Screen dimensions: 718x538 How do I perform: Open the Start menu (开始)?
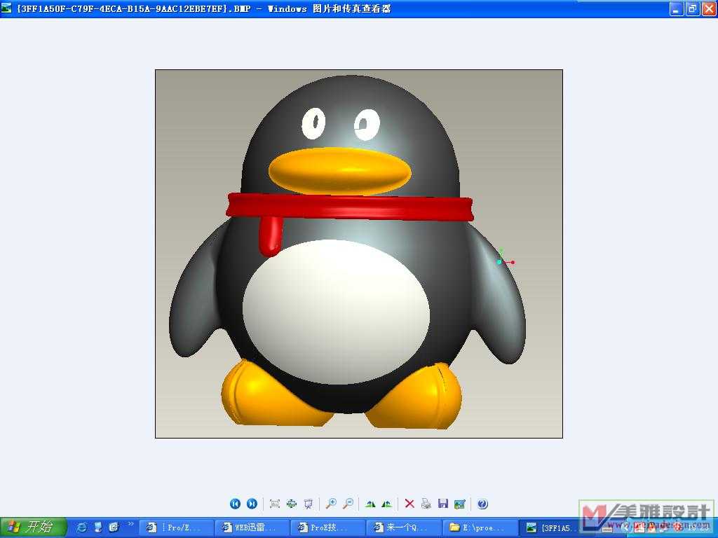coord(32,527)
